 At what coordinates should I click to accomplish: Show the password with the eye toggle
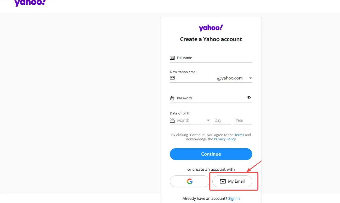point(249,97)
